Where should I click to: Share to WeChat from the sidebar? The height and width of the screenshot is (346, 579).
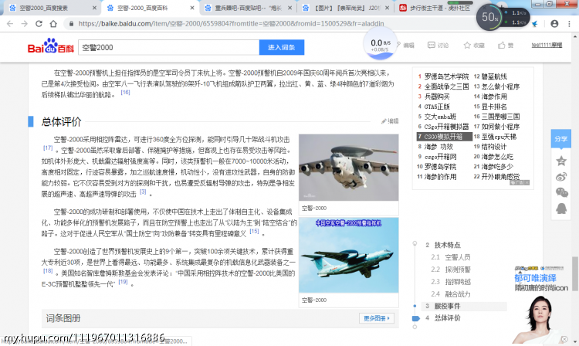coord(562,192)
